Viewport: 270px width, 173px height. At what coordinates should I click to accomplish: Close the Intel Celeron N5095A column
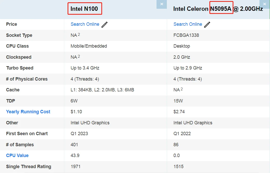pos(265,4)
